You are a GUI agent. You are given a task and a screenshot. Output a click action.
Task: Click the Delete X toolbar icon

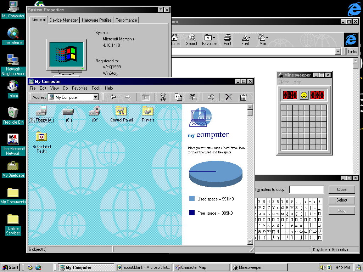229,97
